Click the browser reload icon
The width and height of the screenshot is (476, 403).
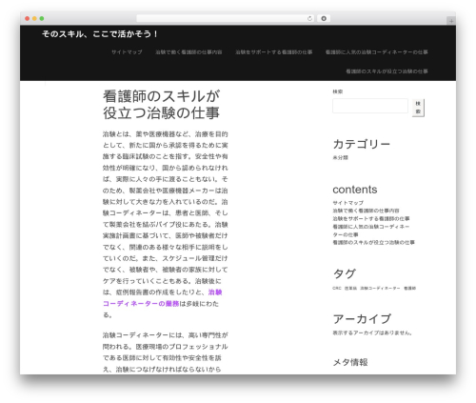pyautogui.click(x=309, y=18)
